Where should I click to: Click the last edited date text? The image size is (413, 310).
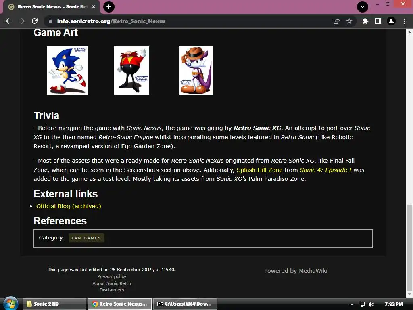(x=112, y=270)
